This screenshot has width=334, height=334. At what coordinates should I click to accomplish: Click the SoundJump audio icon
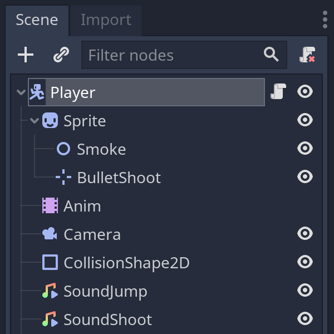coord(50,291)
